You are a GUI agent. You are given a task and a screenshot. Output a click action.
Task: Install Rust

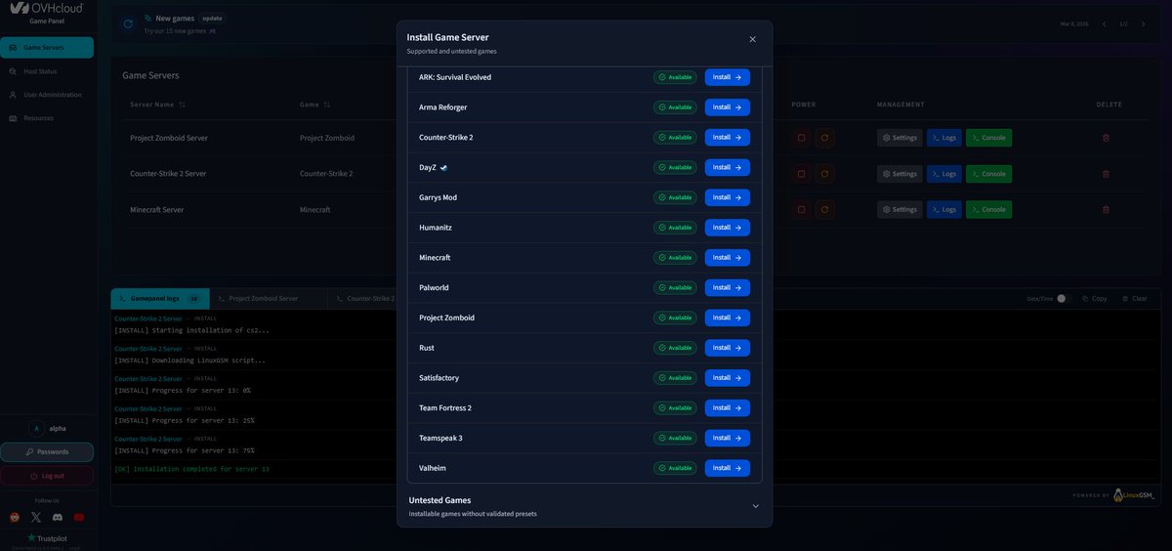[x=728, y=348]
